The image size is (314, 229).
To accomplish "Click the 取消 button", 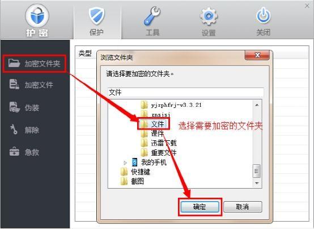I will [243, 207].
